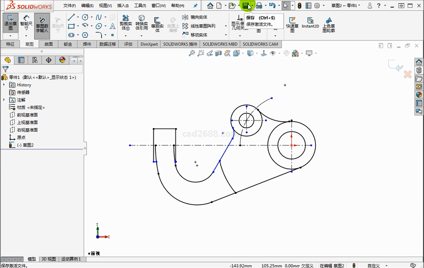Click the Save (保存) toolbar icon
424x268 pixels.
click(246, 6)
